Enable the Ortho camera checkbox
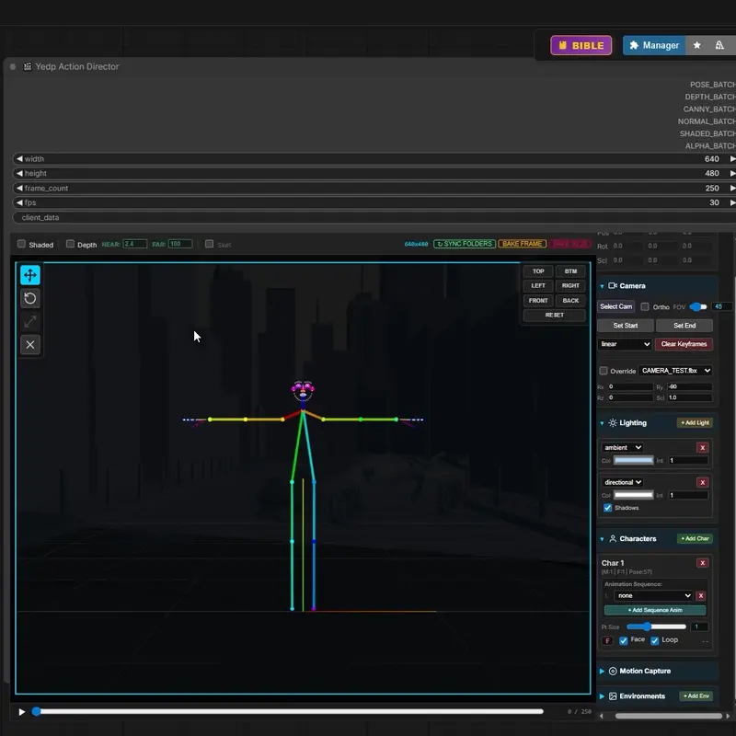This screenshot has height=736, width=736. click(645, 306)
